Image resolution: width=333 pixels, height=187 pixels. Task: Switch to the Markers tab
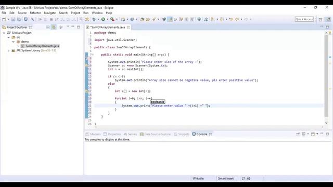click(93, 134)
